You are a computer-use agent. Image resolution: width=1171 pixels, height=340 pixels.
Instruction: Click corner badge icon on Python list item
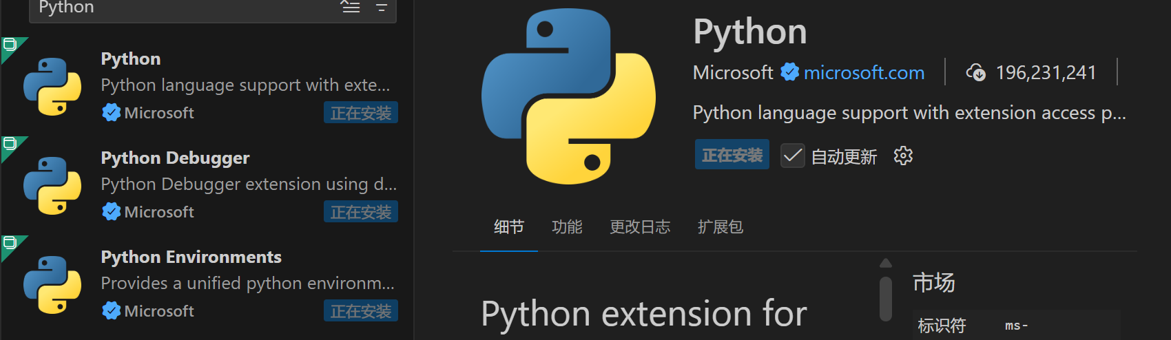coord(10,45)
